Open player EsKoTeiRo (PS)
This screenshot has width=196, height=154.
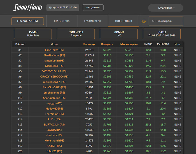click(x=54, y=50)
